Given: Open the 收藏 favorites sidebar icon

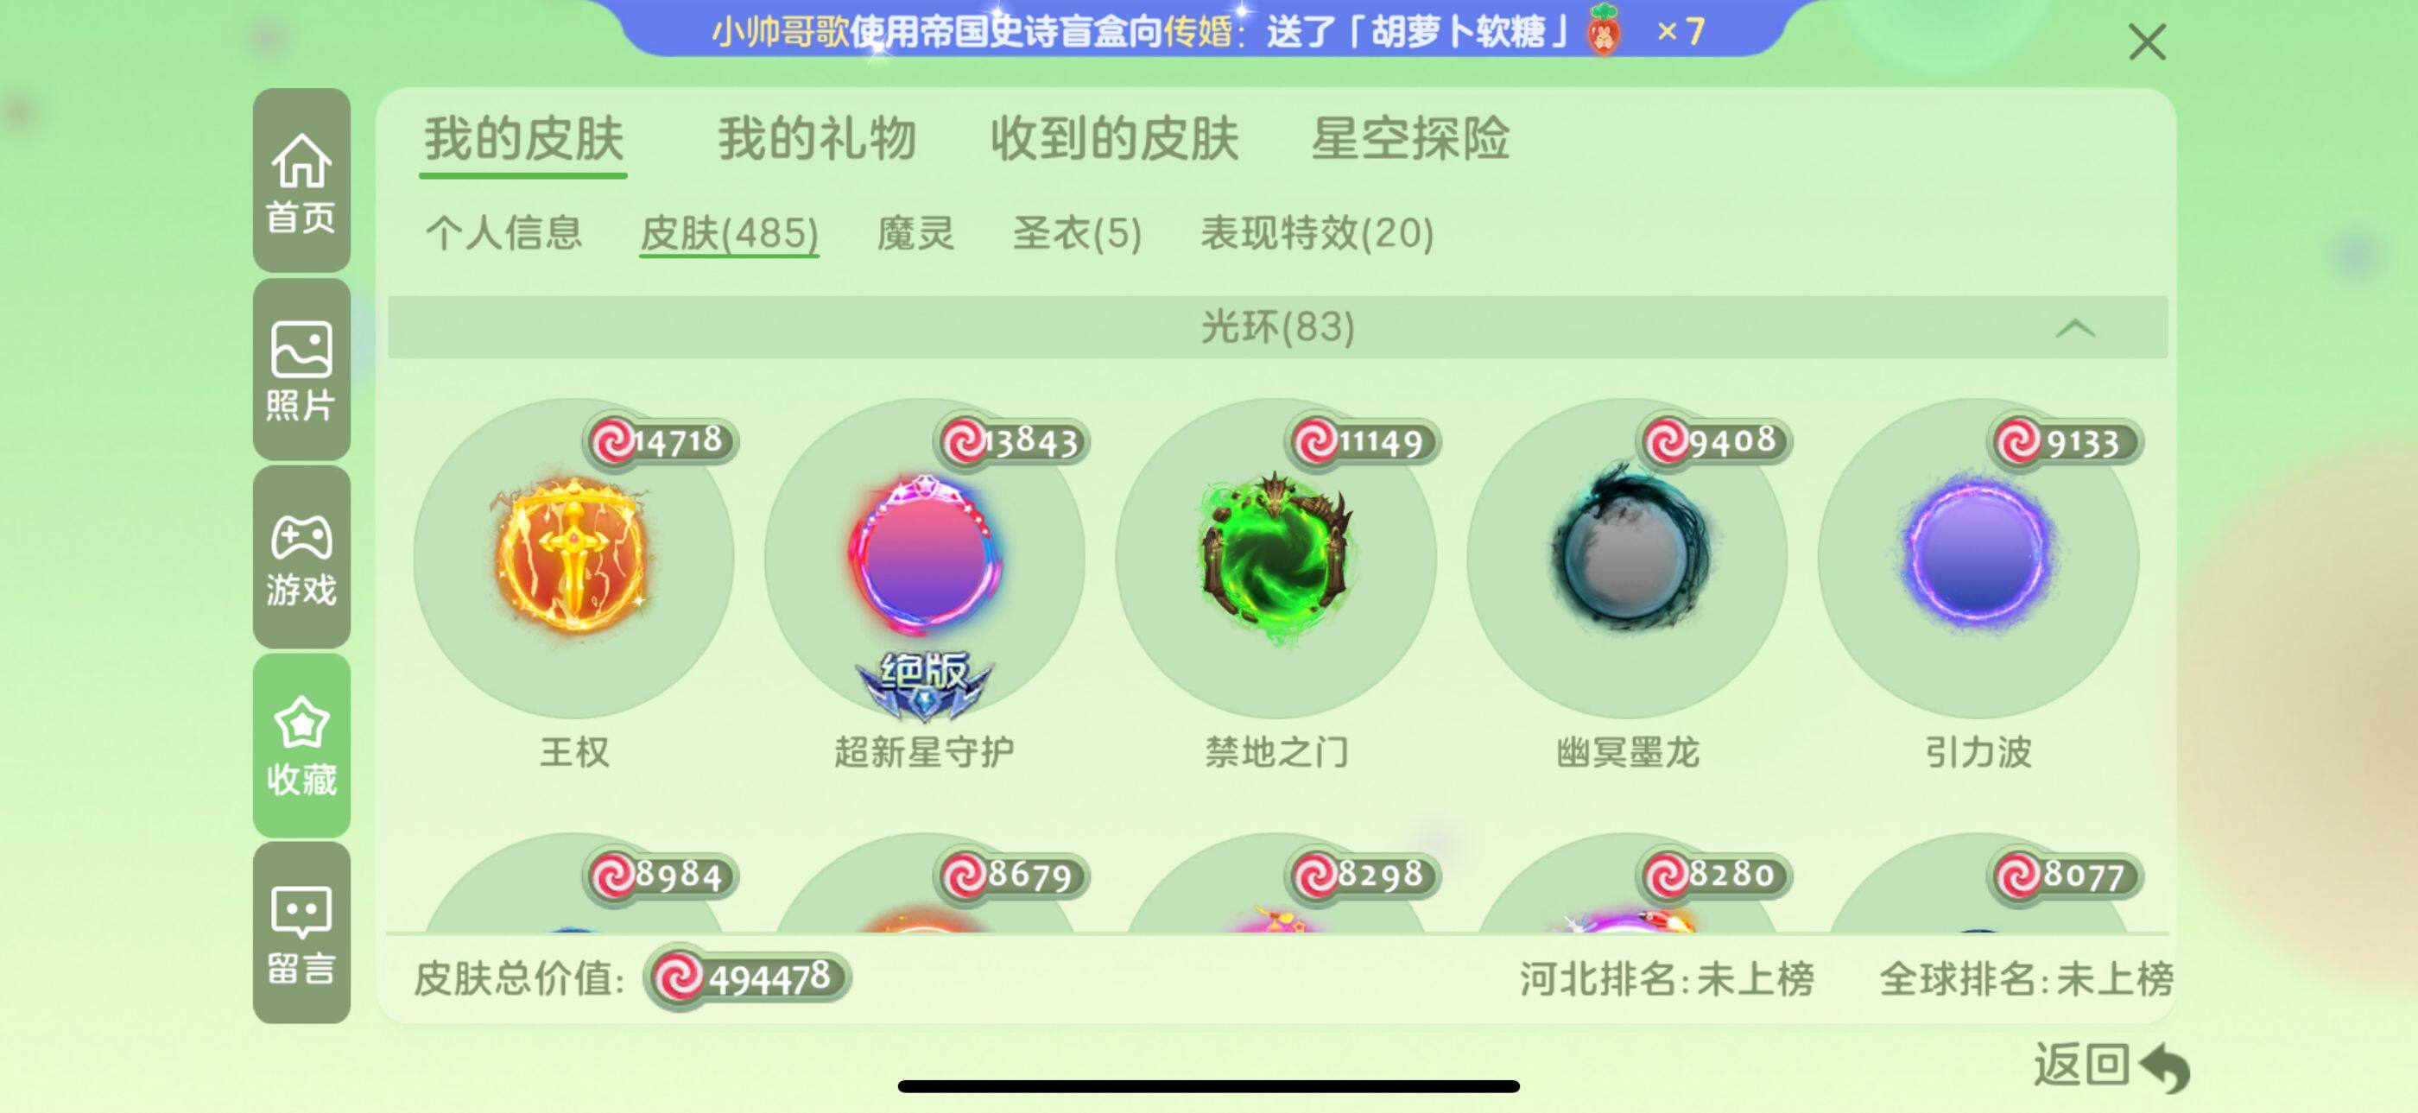Looking at the screenshot, I should (x=301, y=745).
